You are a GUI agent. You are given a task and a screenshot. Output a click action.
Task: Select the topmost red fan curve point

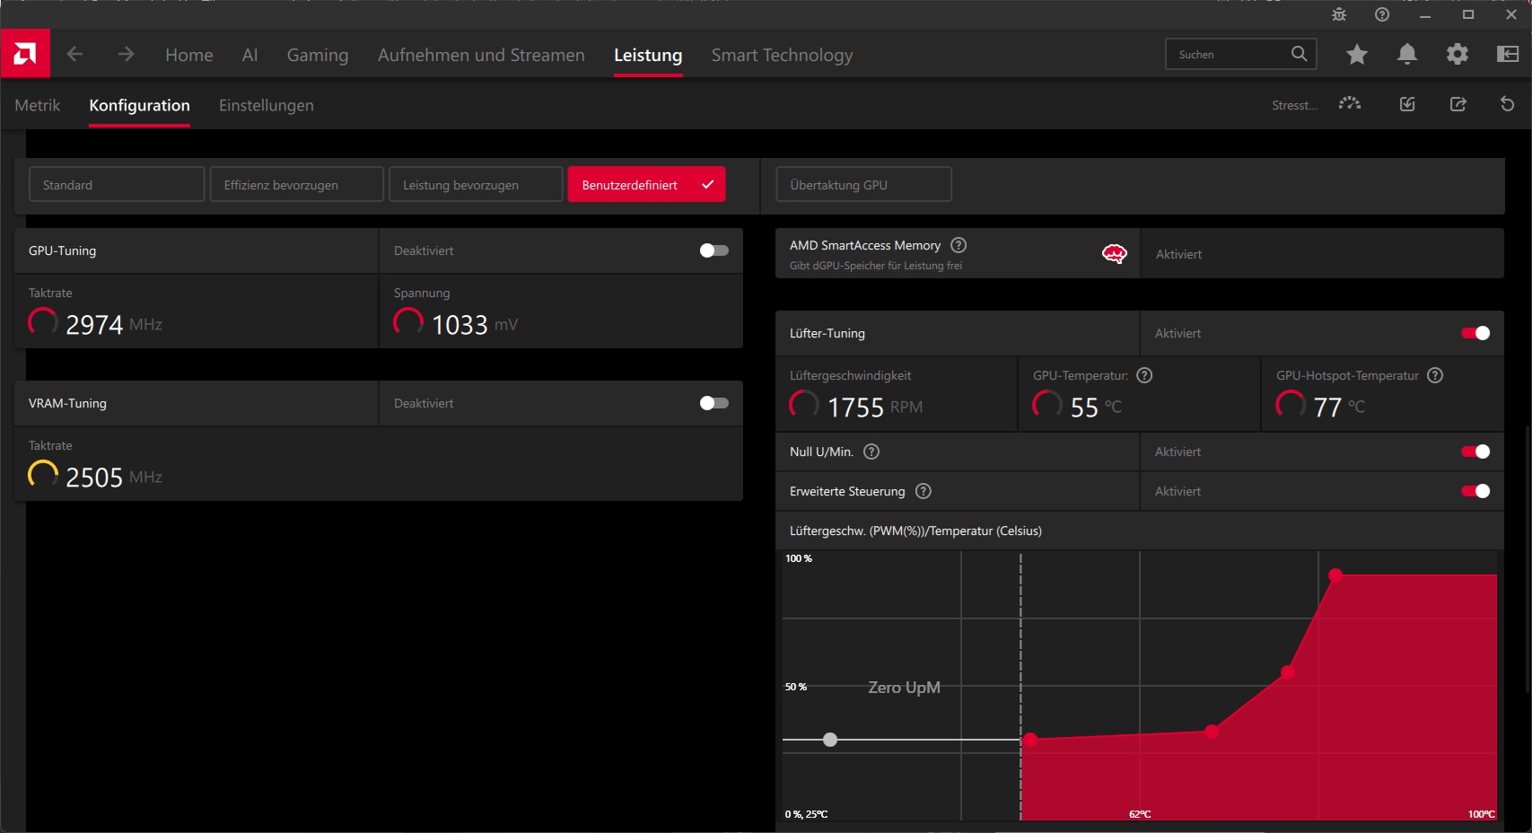pos(1335,575)
